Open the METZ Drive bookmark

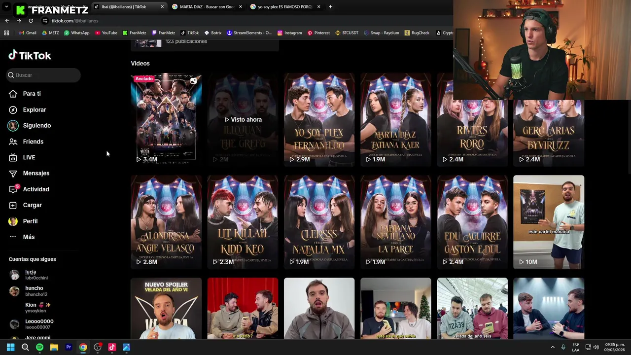(50, 33)
